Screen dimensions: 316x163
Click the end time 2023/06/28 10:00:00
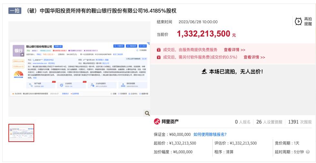coord(198,22)
